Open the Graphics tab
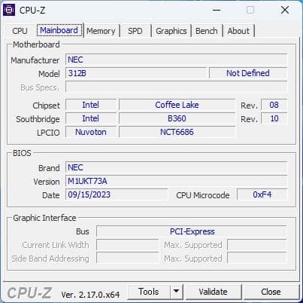The image size is (303, 303). coord(171,31)
